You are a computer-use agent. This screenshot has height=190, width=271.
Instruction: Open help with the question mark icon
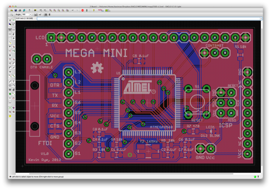click(x=94, y=10)
